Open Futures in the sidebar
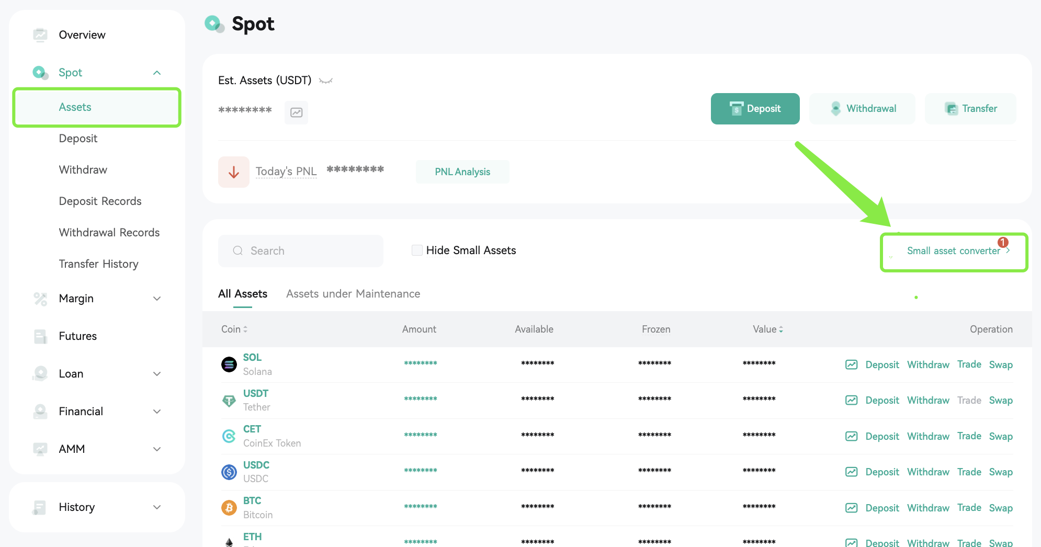 click(78, 336)
